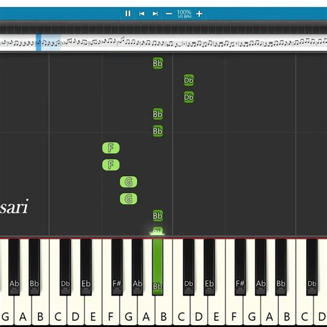Screen dimensions: 327x327
Task: Click the upper falling Db note
Action: click(x=189, y=80)
